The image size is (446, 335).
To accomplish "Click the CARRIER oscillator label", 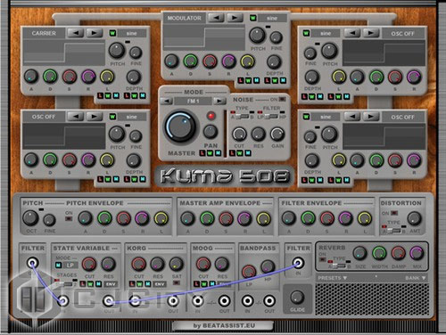I will point(44,33).
